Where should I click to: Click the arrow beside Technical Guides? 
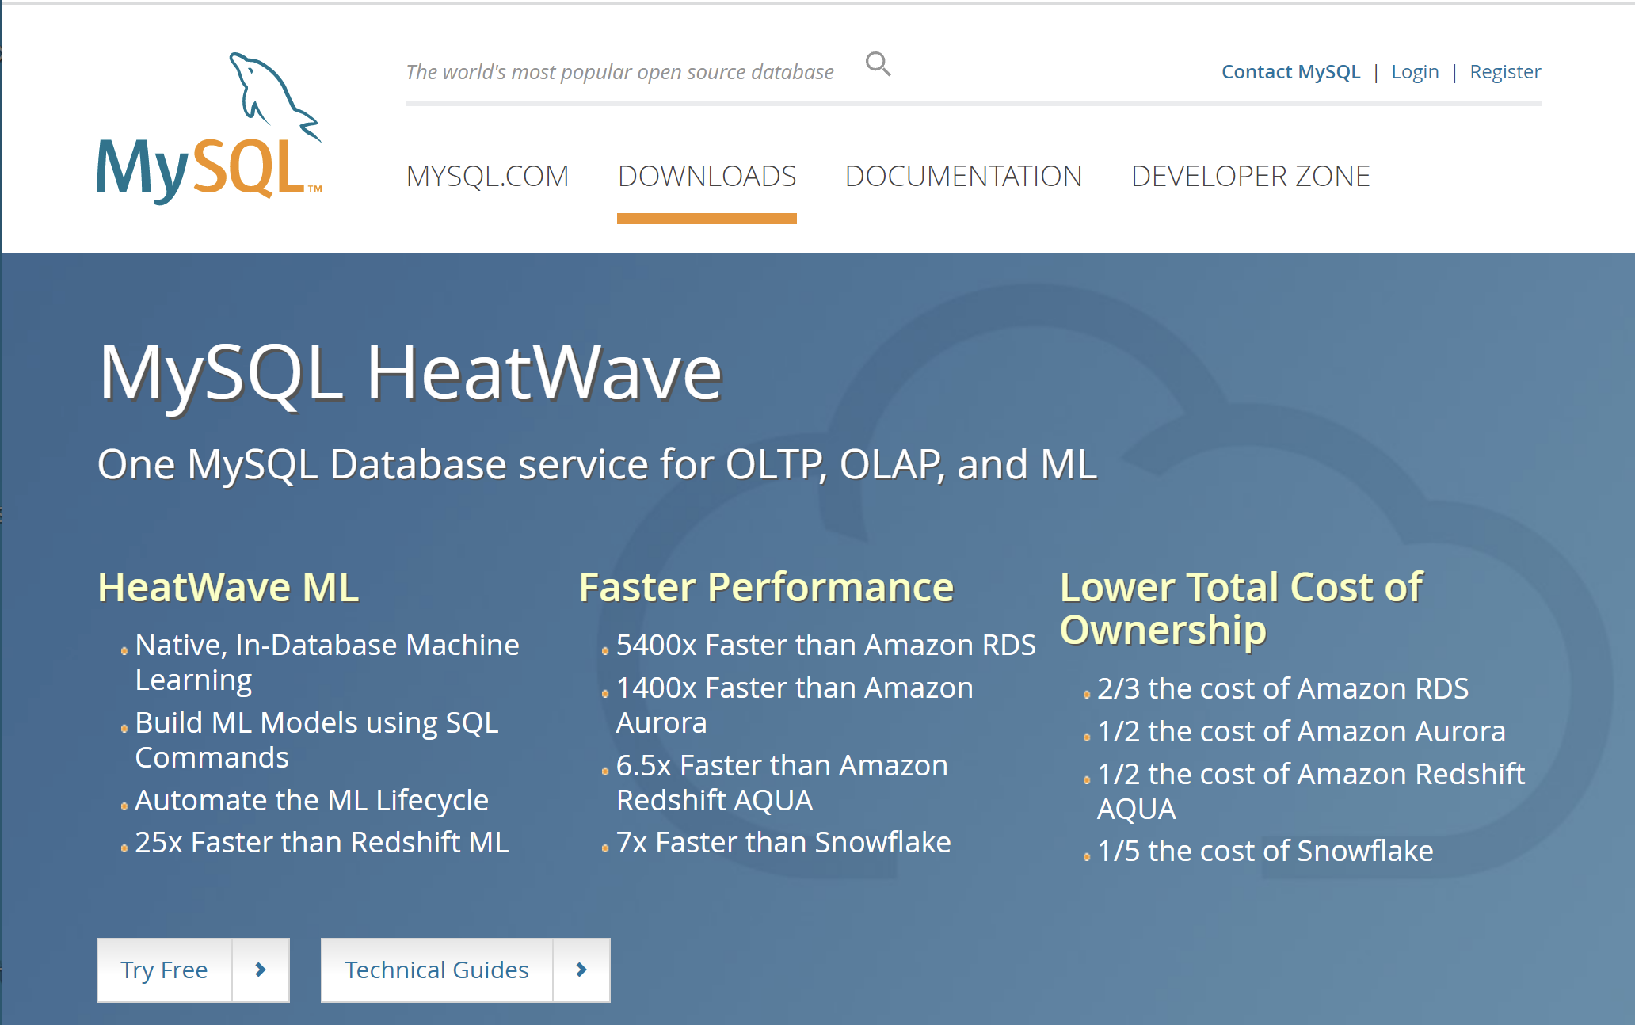pos(581,970)
